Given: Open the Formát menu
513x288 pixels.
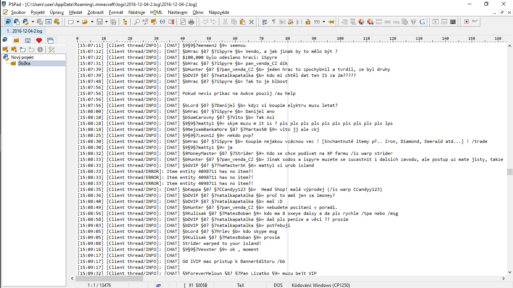Looking at the screenshot, I should click(x=116, y=12).
